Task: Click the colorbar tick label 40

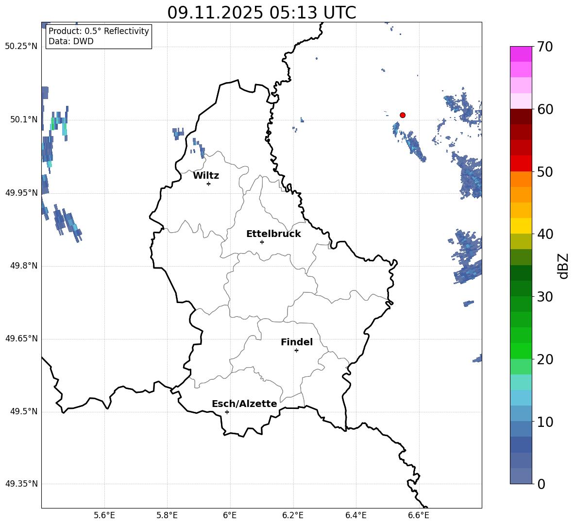Action: [x=545, y=234]
